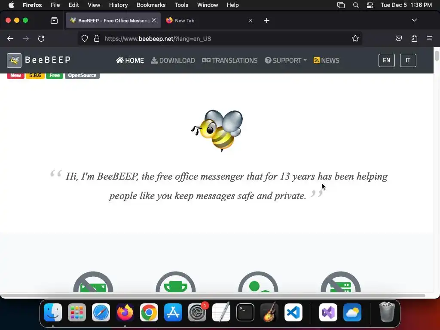Open the Tools menu
This screenshot has height=330, width=440.
pos(181,5)
